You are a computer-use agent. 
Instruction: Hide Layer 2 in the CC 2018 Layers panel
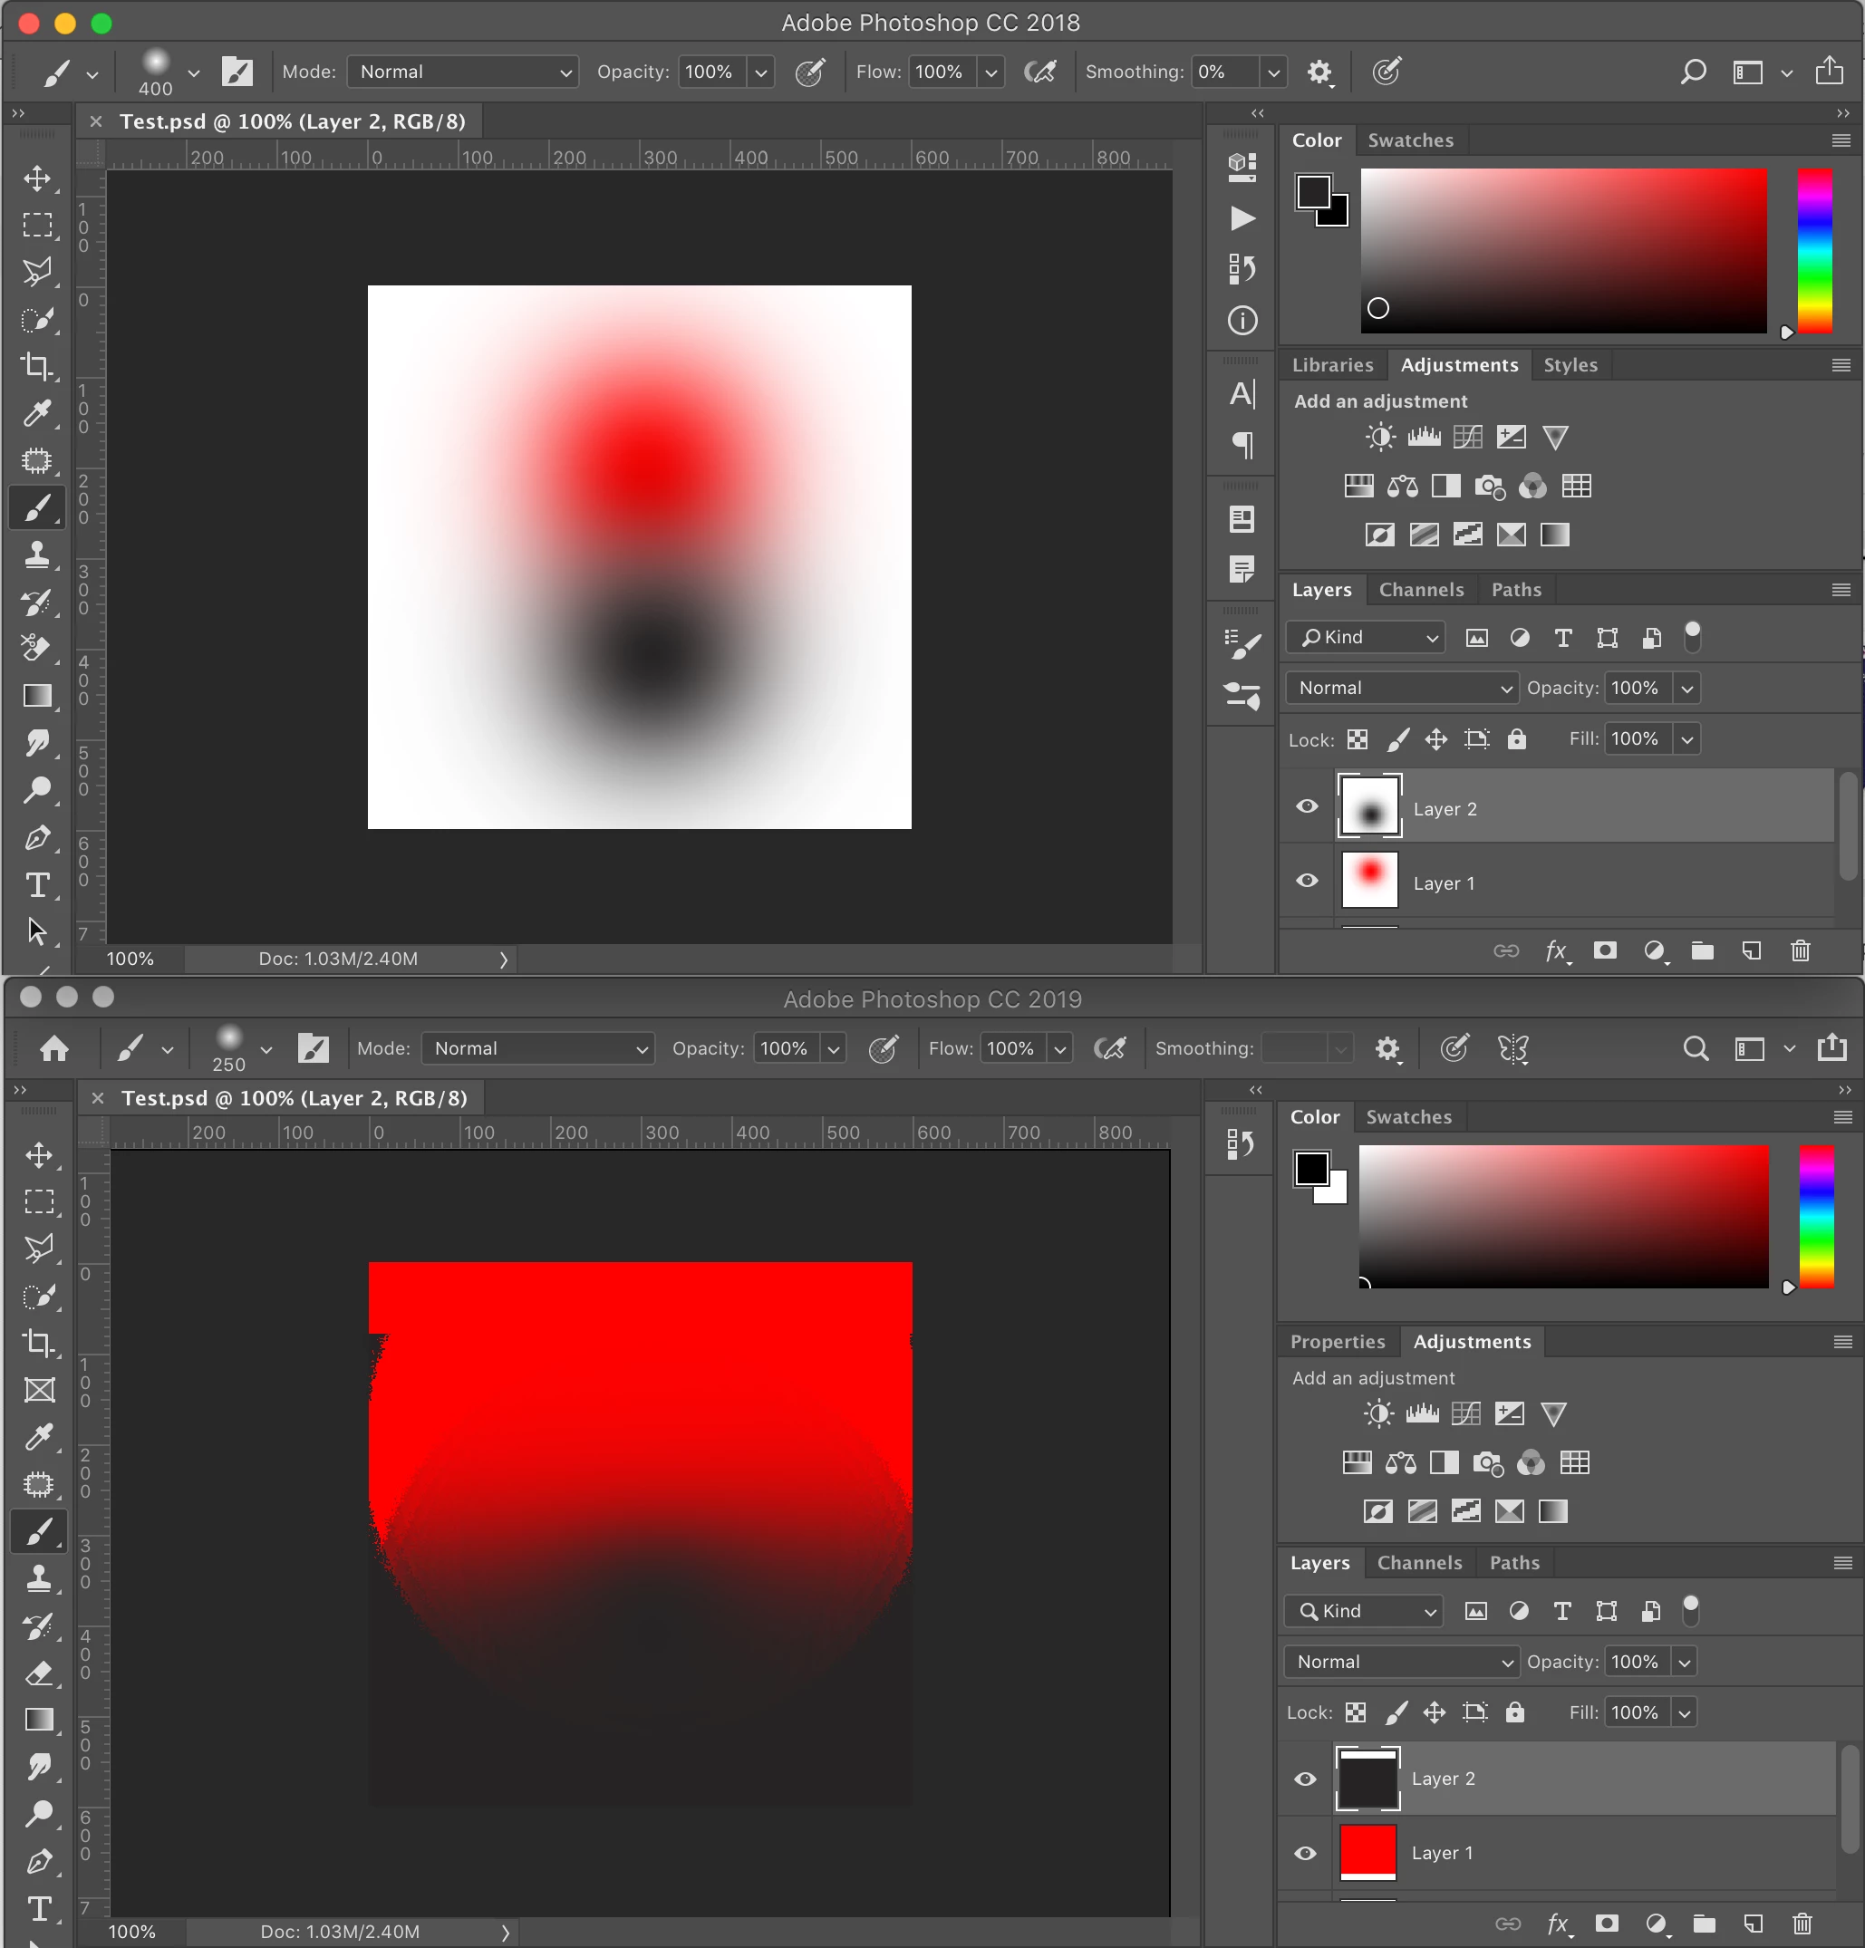1308,806
